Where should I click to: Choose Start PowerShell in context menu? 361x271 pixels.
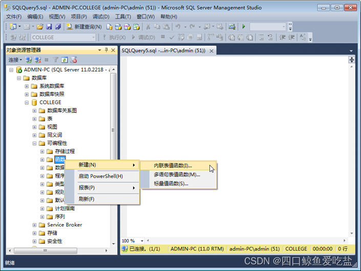[102, 176]
